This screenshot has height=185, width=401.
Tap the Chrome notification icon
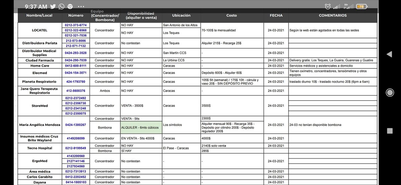(70, 6)
